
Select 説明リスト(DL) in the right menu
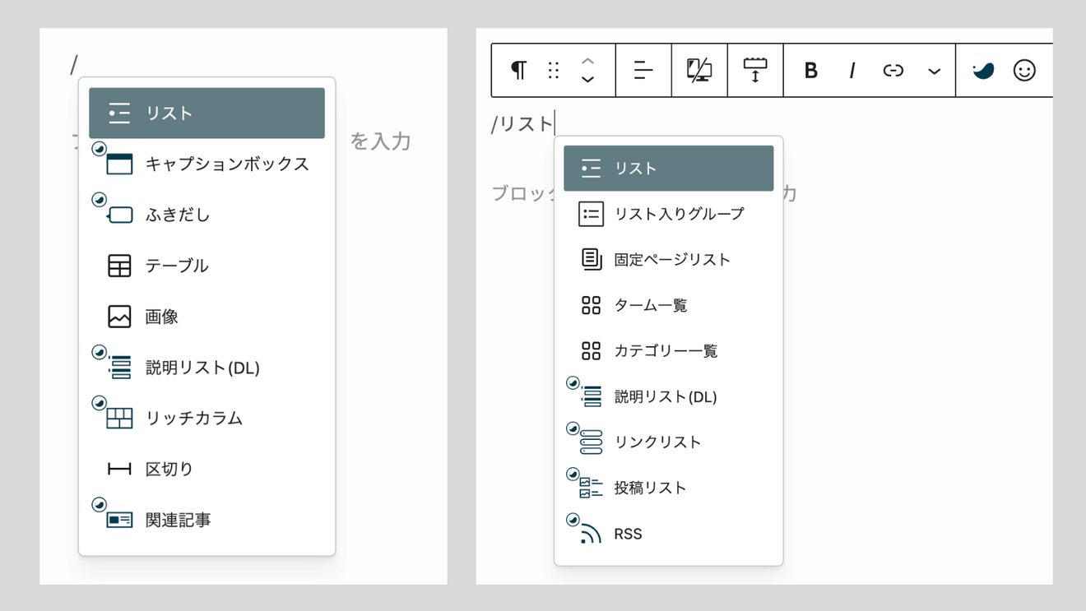(x=669, y=396)
